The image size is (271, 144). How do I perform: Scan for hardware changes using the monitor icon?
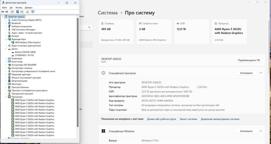pos(33,12)
